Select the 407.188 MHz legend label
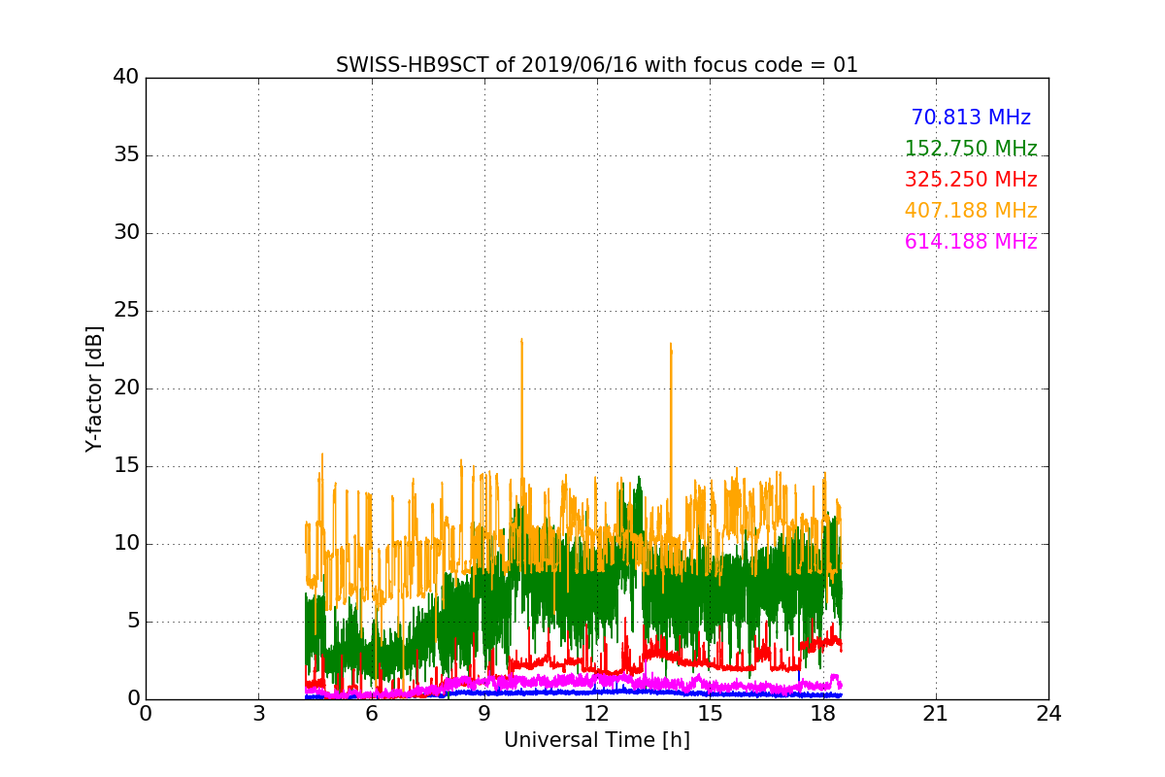The width and height of the screenshot is (1165, 777). [x=971, y=211]
